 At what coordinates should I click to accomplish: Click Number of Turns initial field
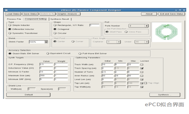[x=108, y=72]
